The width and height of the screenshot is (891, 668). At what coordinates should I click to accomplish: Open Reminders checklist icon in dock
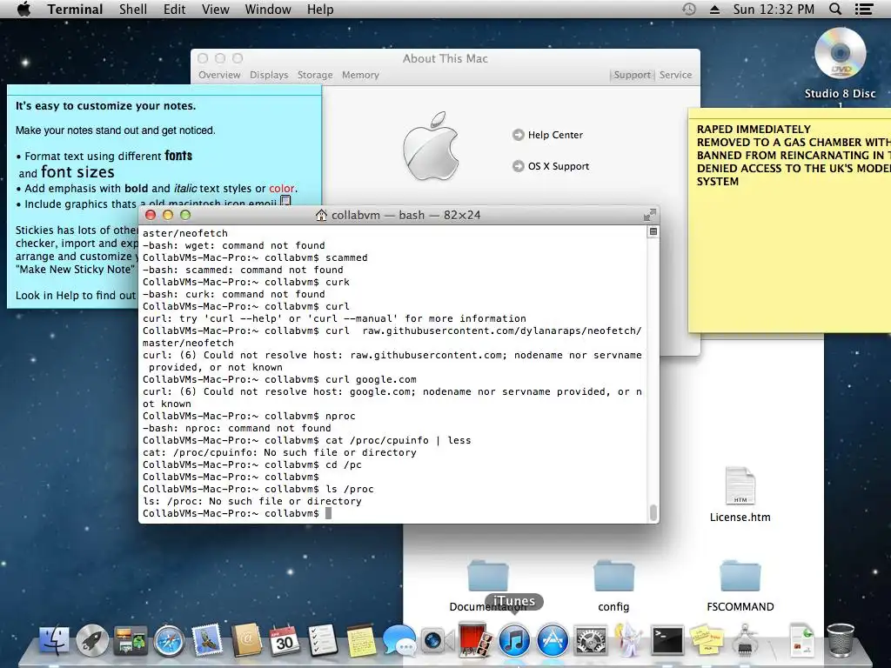[323, 640]
